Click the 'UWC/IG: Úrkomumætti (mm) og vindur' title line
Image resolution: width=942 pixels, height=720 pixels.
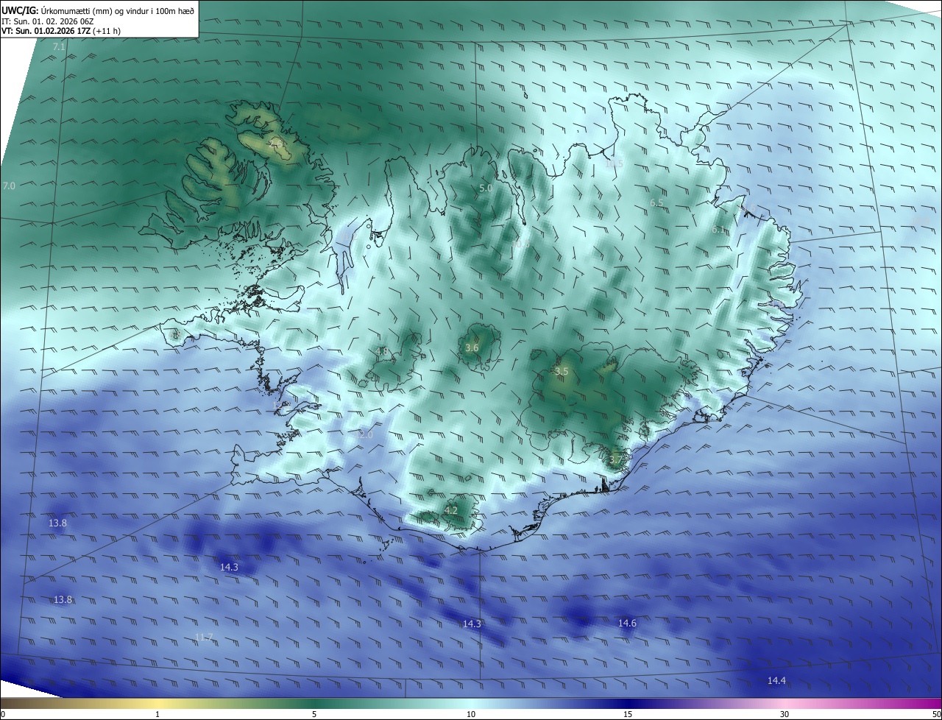pos(98,10)
